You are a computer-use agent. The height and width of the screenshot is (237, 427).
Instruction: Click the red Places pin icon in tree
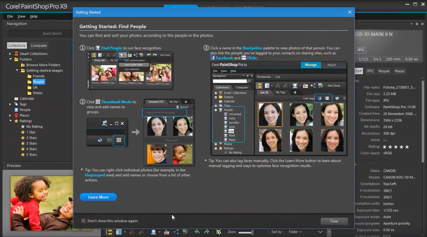[x=16, y=115]
